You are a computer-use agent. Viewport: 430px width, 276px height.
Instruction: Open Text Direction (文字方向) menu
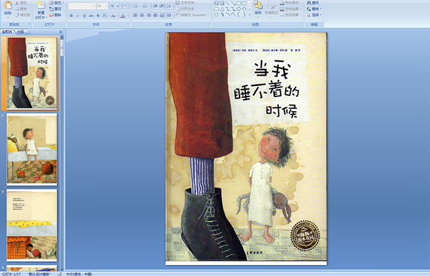pyautogui.click(x=186, y=2)
